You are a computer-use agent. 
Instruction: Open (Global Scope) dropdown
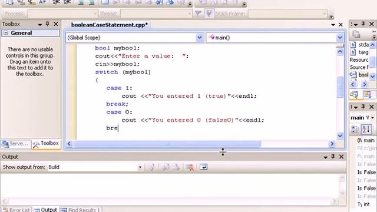coord(199,38)
